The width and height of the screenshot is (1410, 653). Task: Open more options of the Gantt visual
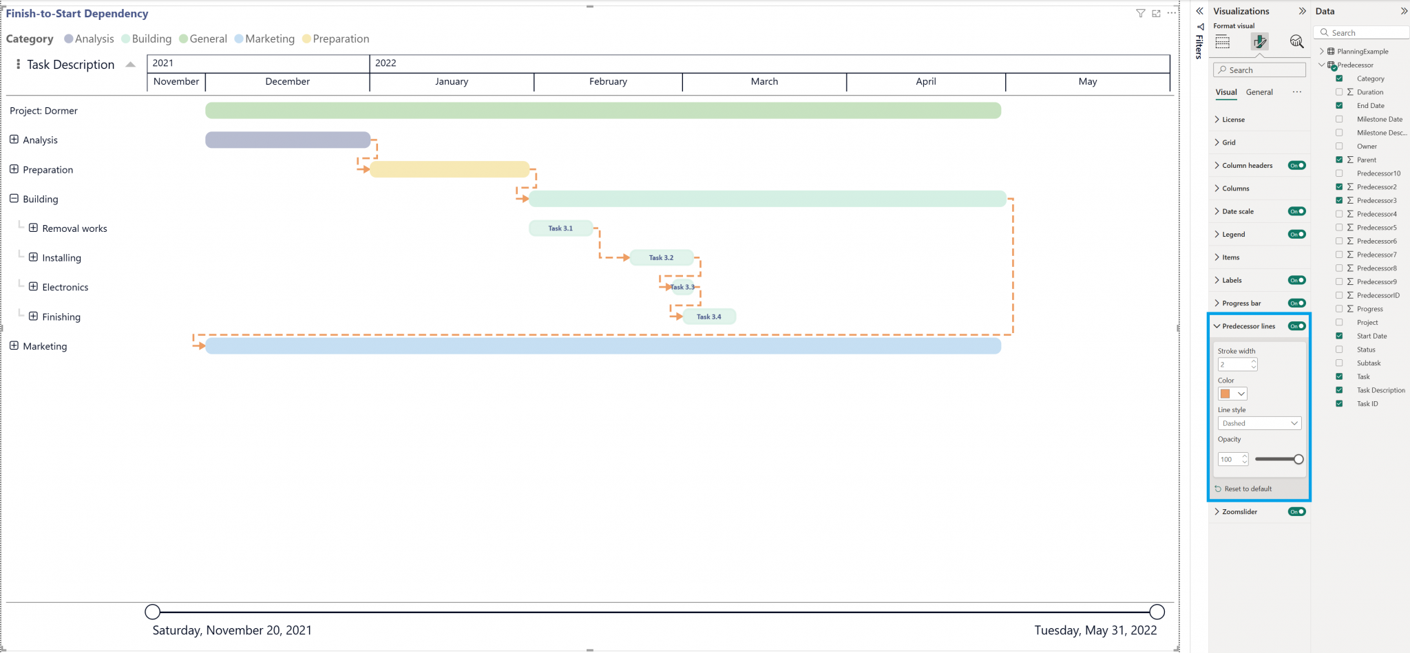[1171, 12]
